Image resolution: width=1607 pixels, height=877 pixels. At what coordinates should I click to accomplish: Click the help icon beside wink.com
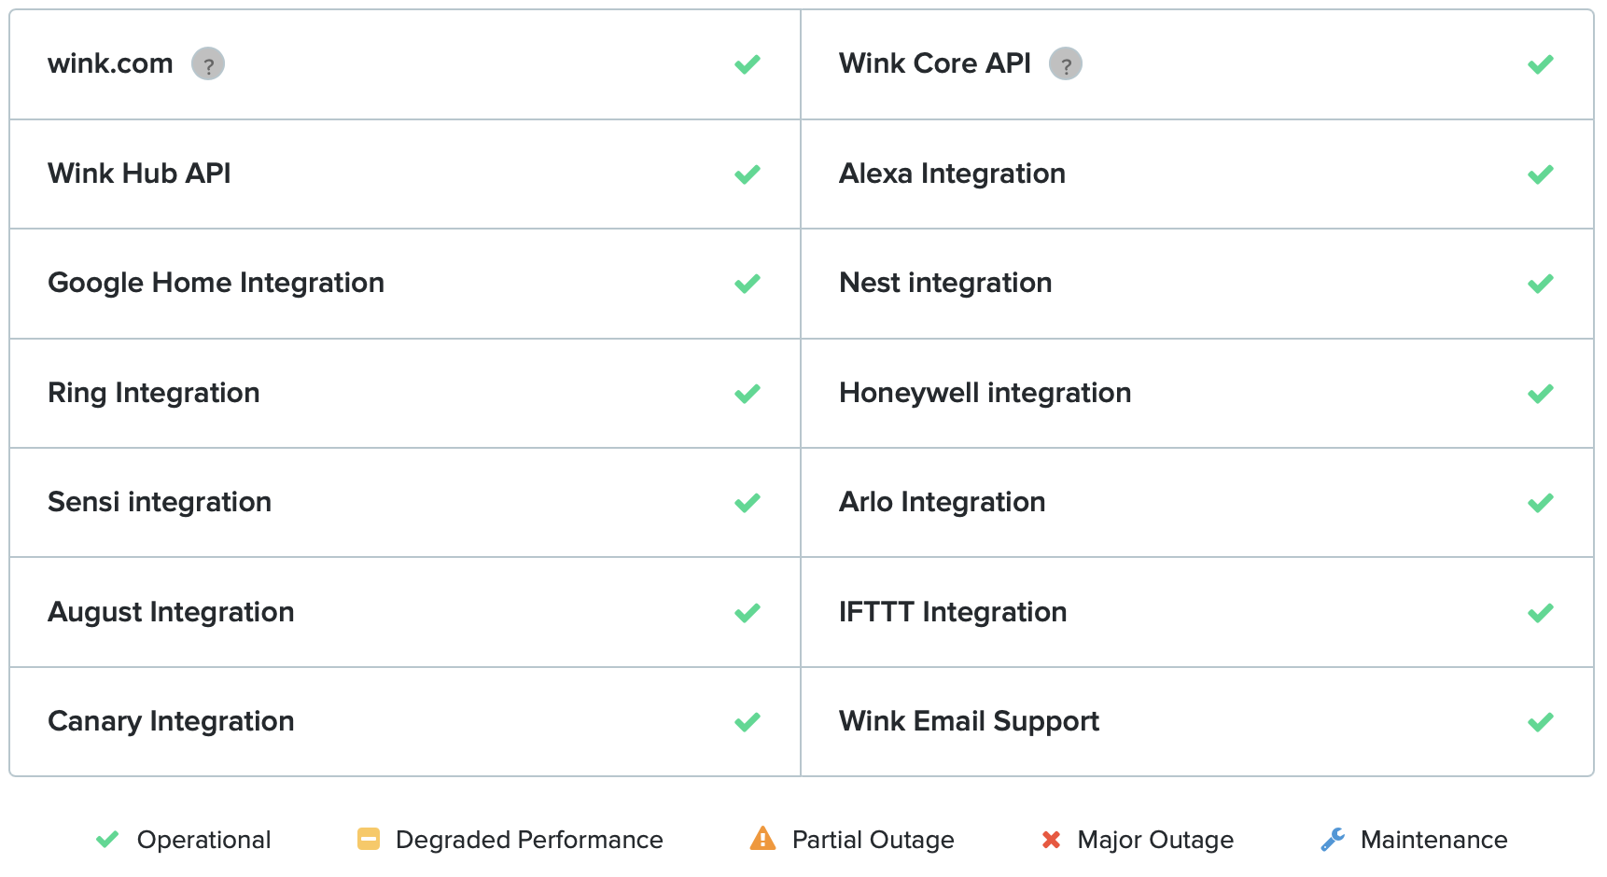[x=208, y=64]
